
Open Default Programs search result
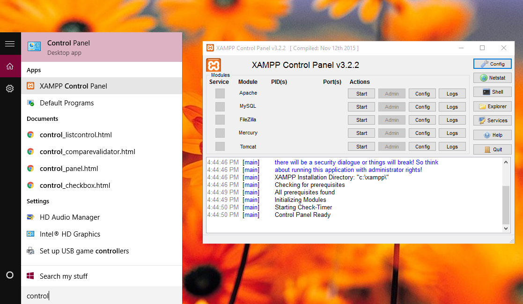click(102, 103)
